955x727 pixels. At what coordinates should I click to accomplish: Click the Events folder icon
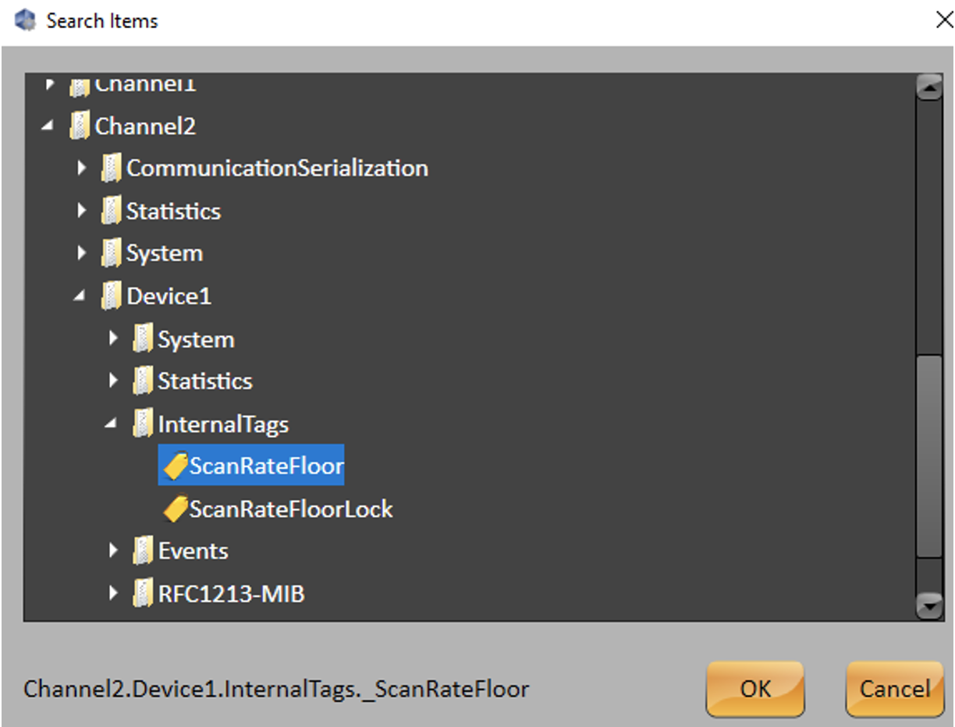tap(143, 551)
